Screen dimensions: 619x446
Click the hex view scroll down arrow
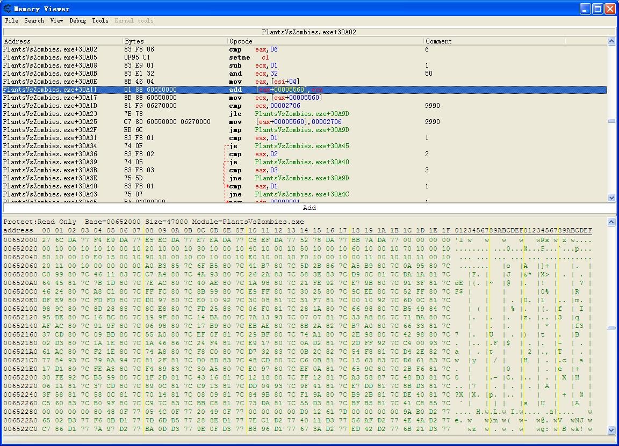611,430
